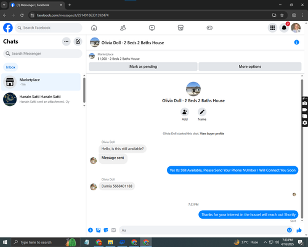Click the 'Damia 5668401188' message
Viewport: 308px width, 247px height.
pyautogui.click(x=117, y=186)
